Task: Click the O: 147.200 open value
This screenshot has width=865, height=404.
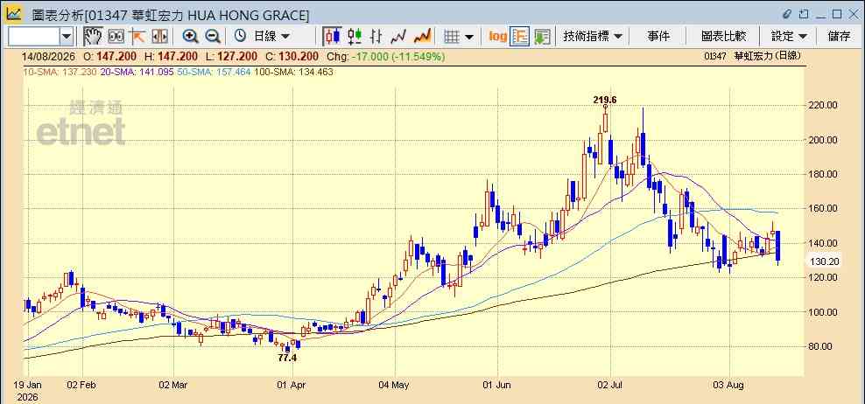Action: pos(109,56)
